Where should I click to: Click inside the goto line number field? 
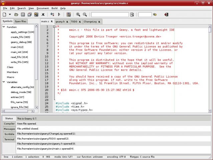(x=145, y=15)
